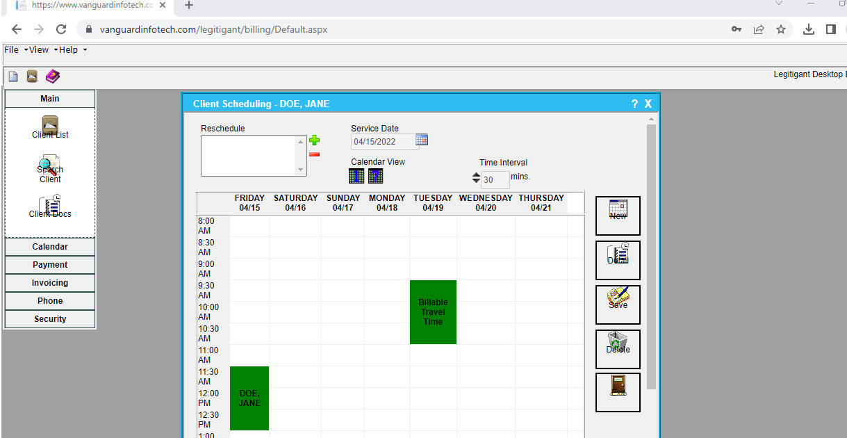Click the new document toolbar icon
Image resolution: width=847 pixels, height=438 pixels.
click(13, 76)
